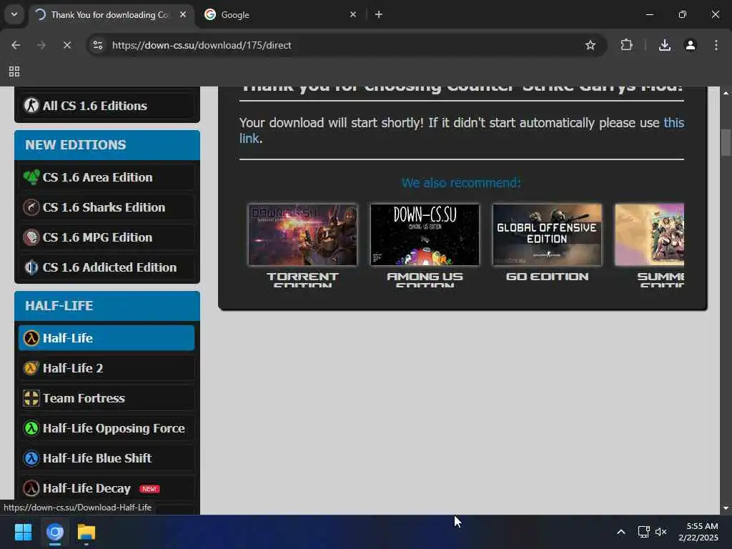Click the Summer Edition thumbnail

[649, 234]
